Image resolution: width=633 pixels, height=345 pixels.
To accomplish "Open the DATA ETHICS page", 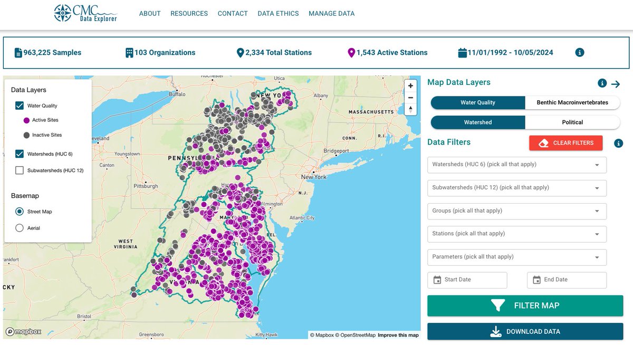I will 278,14.
